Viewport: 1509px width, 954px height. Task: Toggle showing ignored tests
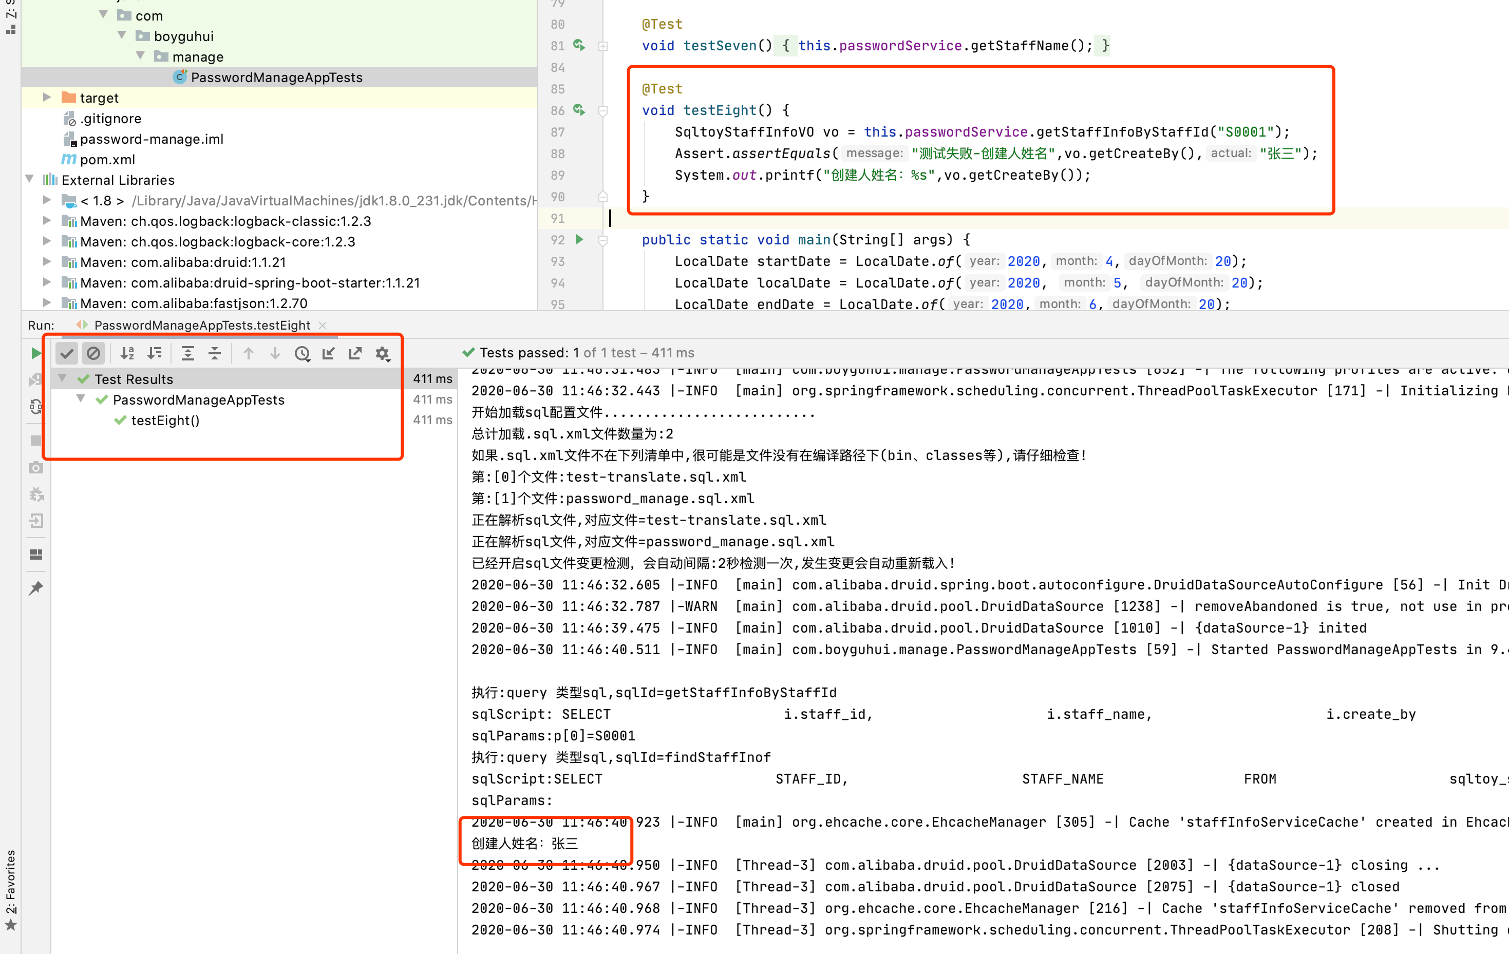click(93, 353)
